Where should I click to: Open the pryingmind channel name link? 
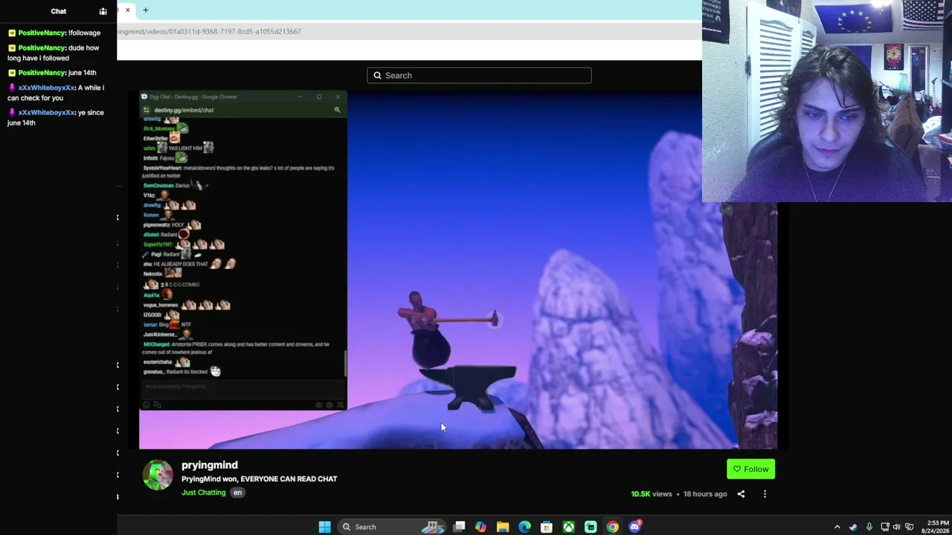210,465
